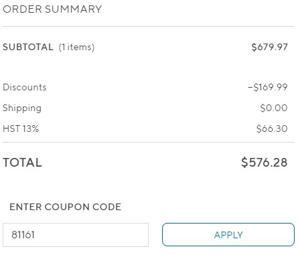Click the word APPLY inside the button
300x255 pixels.
click(228, 235)
